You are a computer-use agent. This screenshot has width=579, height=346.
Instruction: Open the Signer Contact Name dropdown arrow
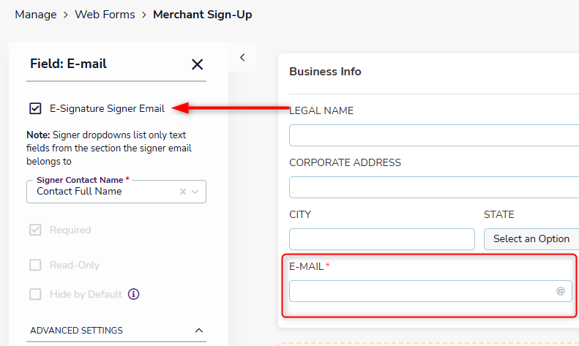195,192
